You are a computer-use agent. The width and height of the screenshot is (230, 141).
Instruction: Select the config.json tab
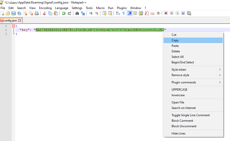(11, 21)
